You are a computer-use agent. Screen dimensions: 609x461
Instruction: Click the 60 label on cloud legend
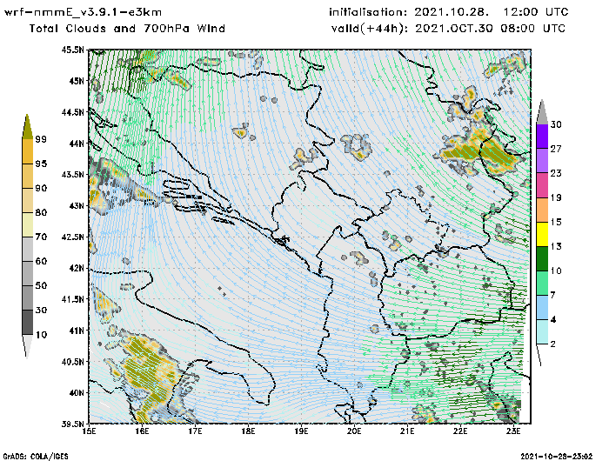coord(41,261)
